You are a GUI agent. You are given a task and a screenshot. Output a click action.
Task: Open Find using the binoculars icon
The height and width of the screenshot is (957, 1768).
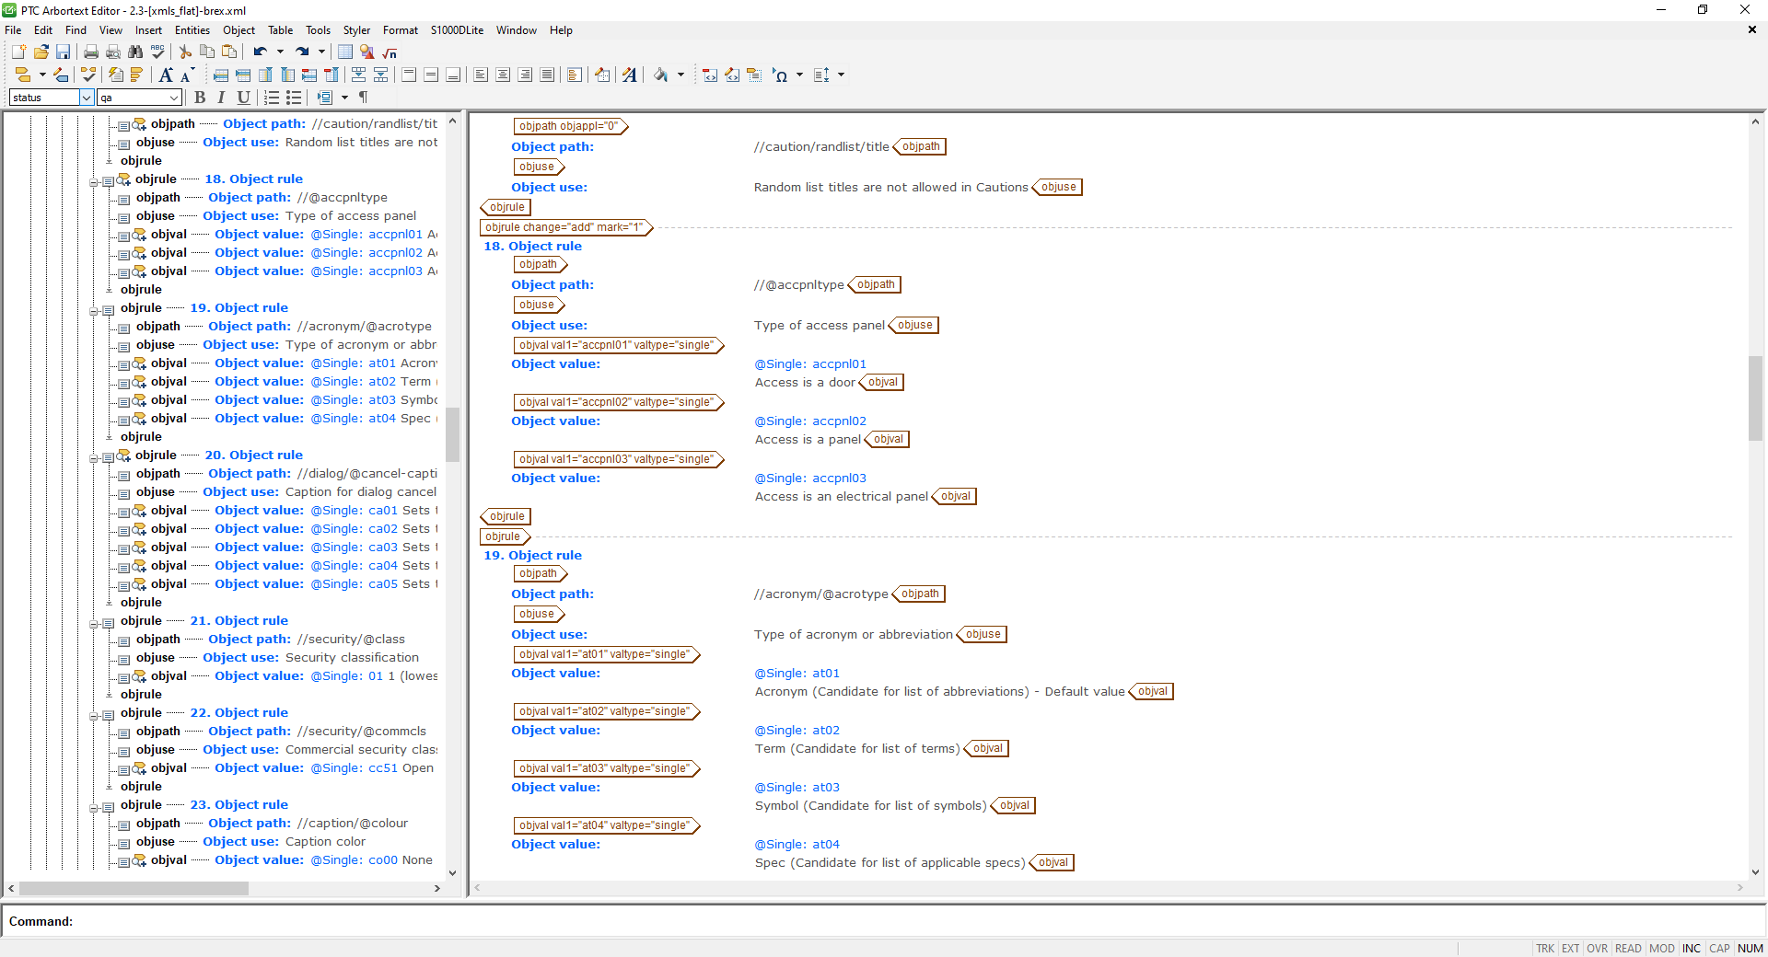[135, 52]
